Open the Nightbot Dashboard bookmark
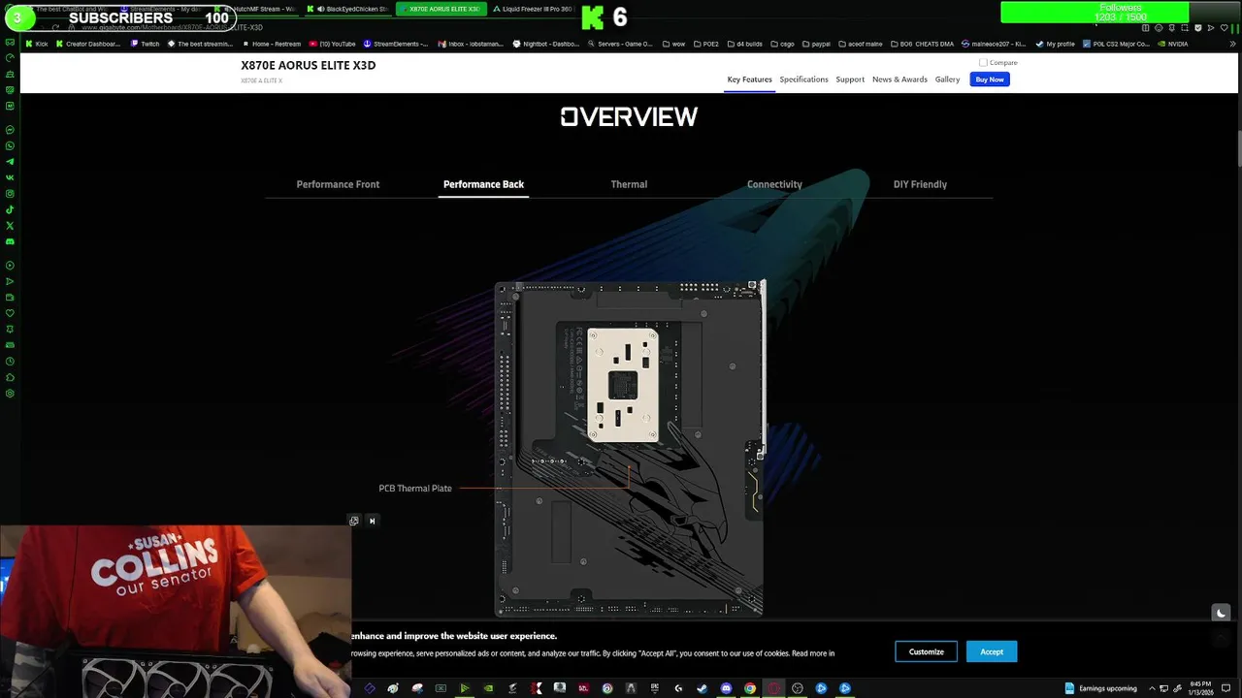The height and width of the screenshot is (698, 1242). pos(546,44)
